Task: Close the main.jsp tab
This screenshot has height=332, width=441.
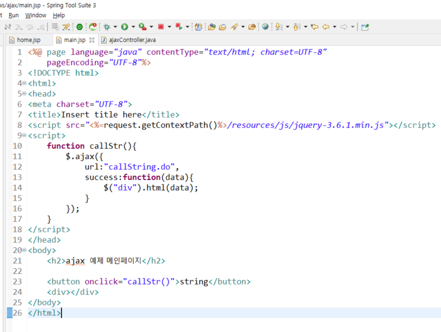Action: tap(92, 40)
